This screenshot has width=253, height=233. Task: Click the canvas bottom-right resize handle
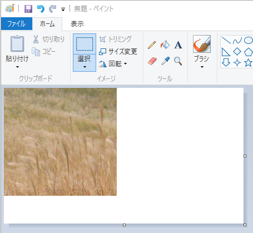[x=245, y=225]
